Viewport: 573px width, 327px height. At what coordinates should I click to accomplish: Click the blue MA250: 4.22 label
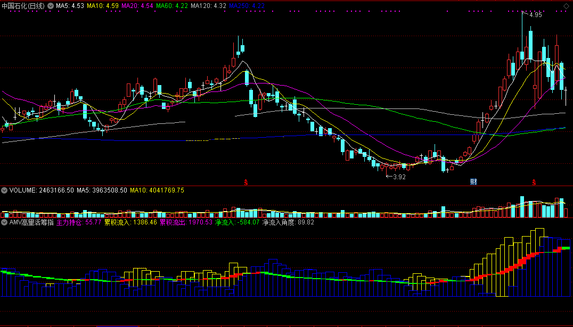pyautogui.click(x=247, y=6)
